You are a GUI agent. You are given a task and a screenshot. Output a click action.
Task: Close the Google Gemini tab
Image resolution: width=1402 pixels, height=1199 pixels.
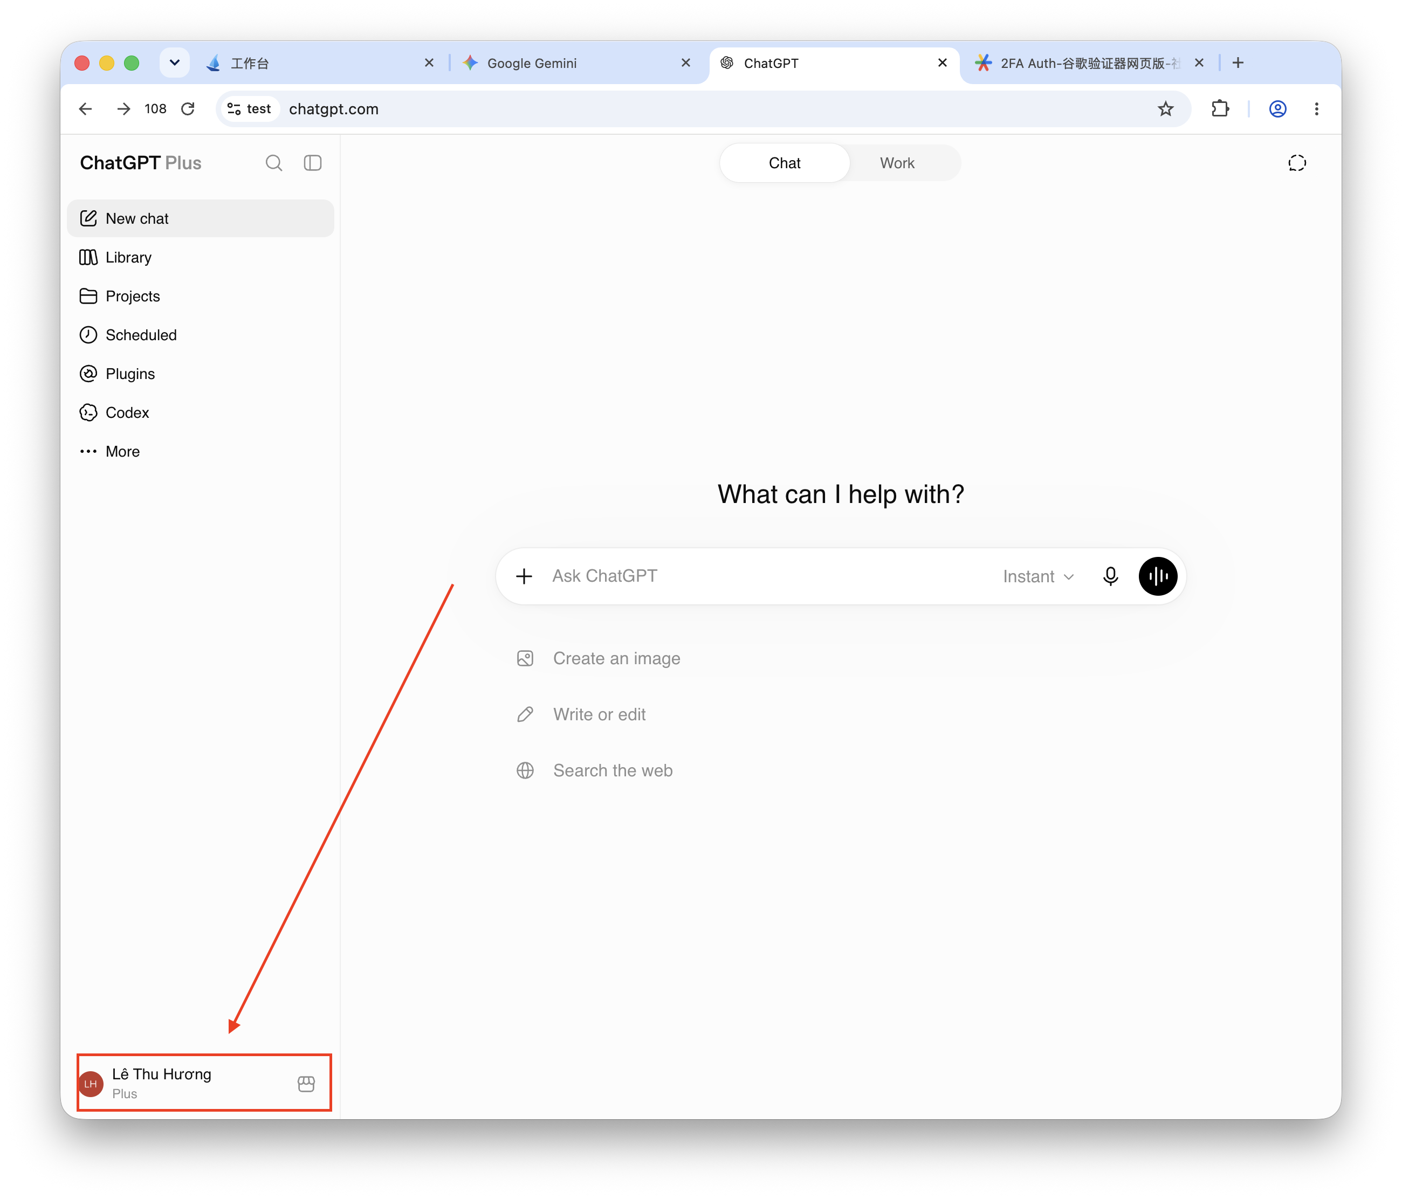[685, 63]
